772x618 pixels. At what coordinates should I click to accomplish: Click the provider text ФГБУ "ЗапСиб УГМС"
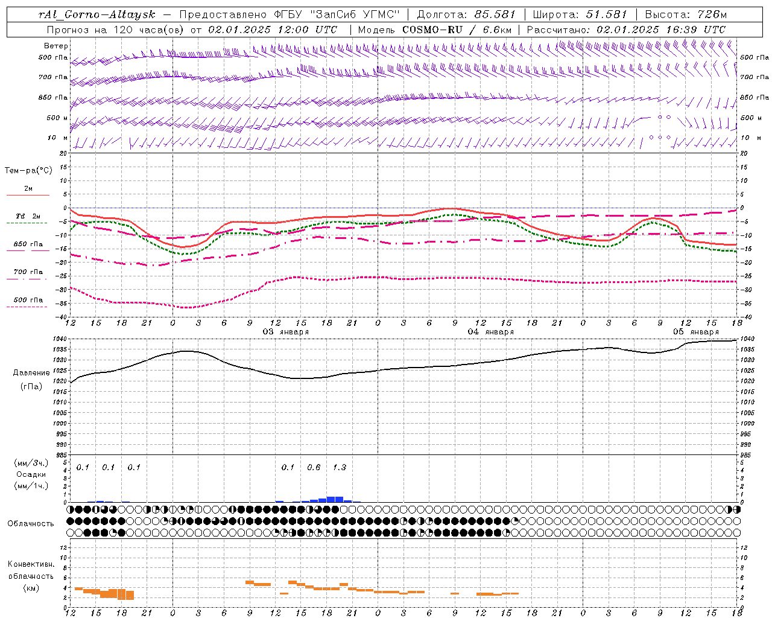click(337, 14)
